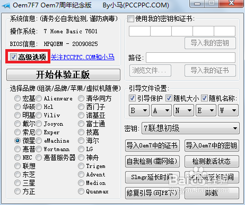The width and height of the screenshot is (245, 205).
Task: Select the Alienware radio button
Action: [39, 98]
